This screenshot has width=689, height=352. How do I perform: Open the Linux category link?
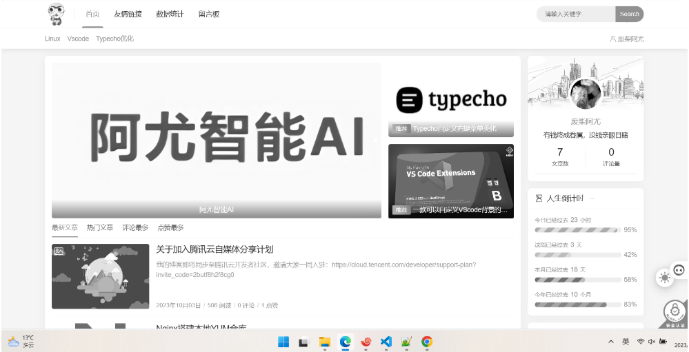(x=52, y=39)
